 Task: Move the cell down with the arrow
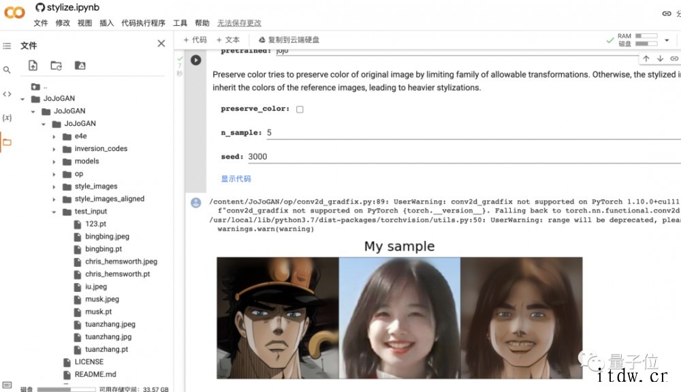point(660,59)
